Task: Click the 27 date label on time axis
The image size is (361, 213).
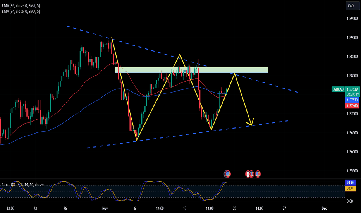Action: click(x=285, y=208)
